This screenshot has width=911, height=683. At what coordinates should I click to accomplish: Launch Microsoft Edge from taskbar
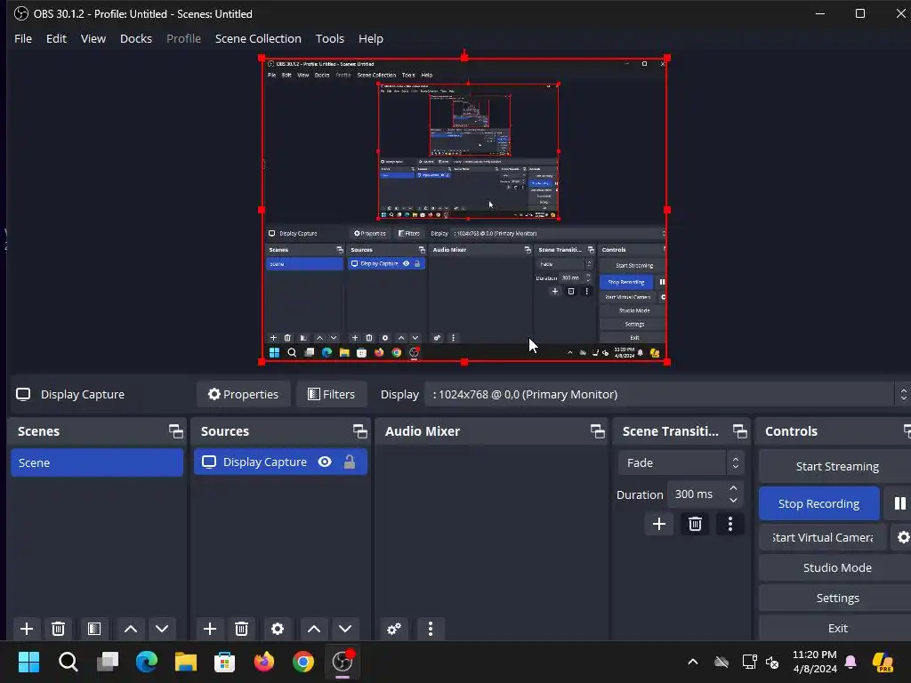pyautogui.click(x=147, y=662)
